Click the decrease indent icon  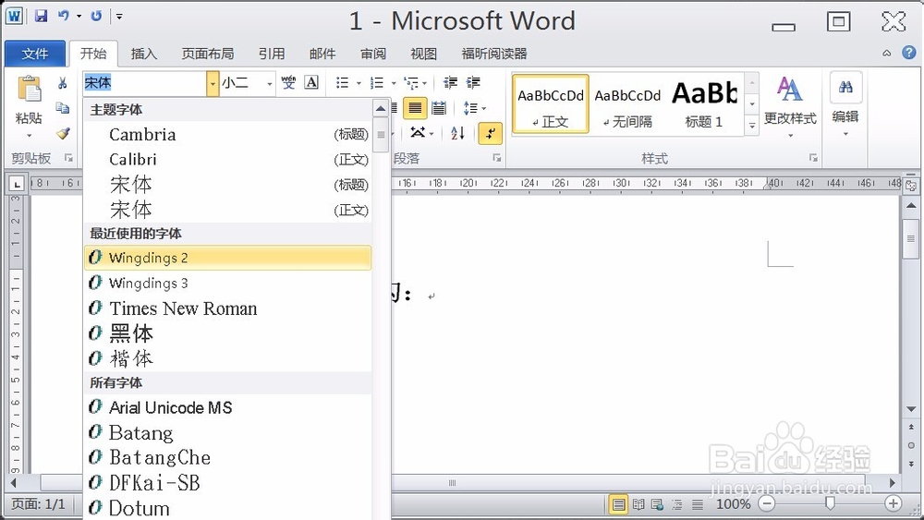[x=450, y=82]
